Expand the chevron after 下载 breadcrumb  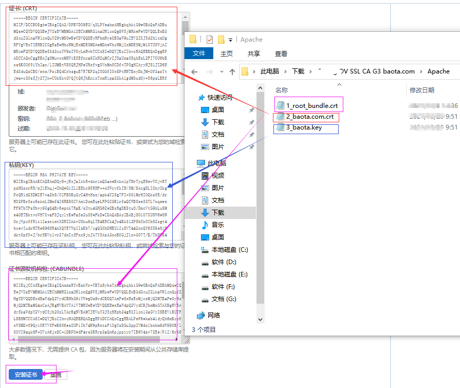[x=310, y=71]
